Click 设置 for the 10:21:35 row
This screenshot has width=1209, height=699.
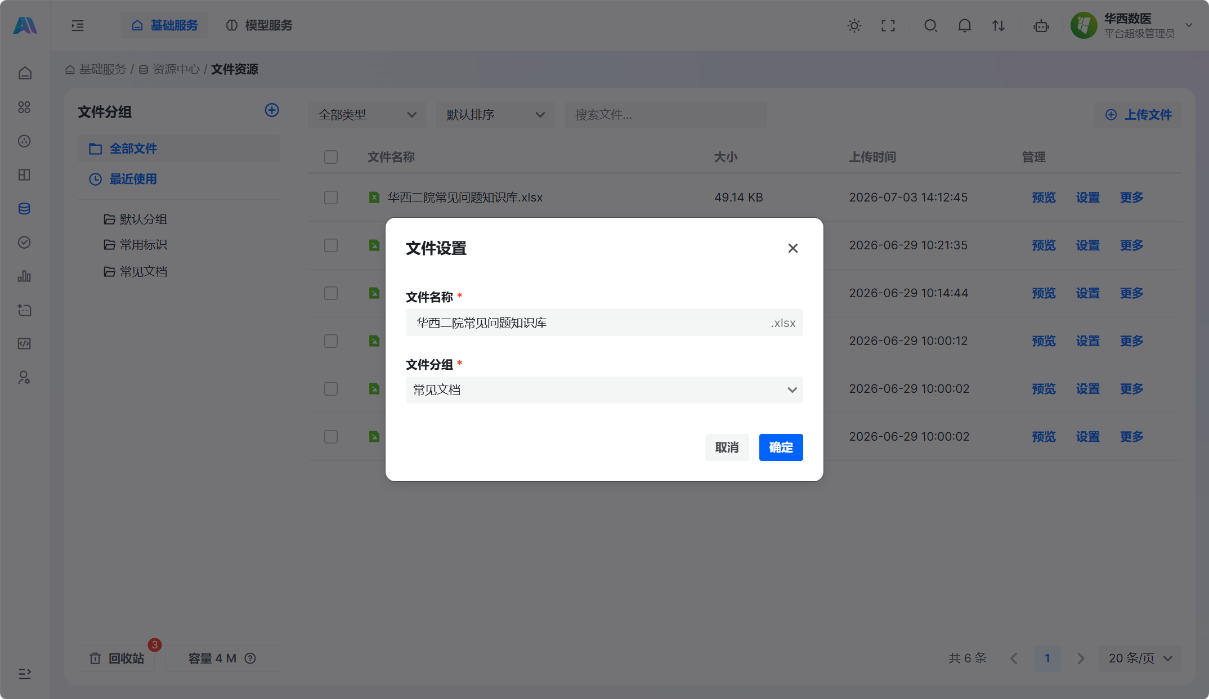(1087, 245)
